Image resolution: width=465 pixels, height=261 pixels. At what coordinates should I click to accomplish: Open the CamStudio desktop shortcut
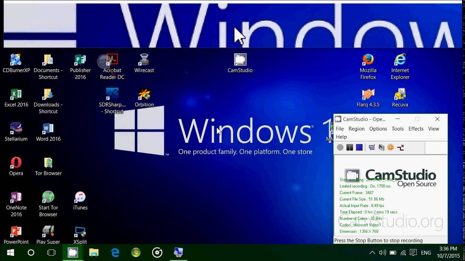click(x=240, y=60)
